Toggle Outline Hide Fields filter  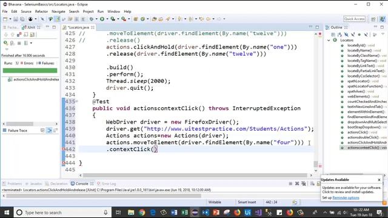346,35
